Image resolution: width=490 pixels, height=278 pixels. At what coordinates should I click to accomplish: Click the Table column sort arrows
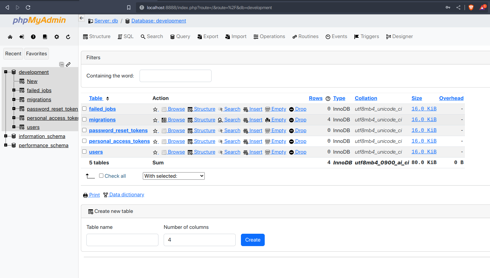(108, 99)
